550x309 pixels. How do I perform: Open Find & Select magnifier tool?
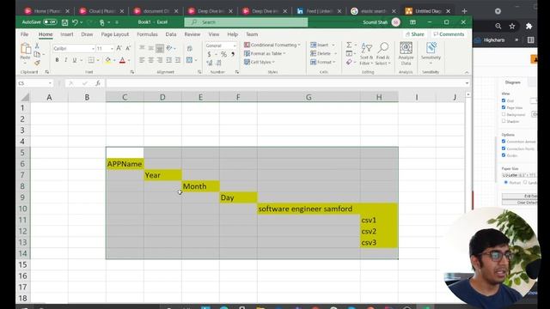tap(382, 53)
